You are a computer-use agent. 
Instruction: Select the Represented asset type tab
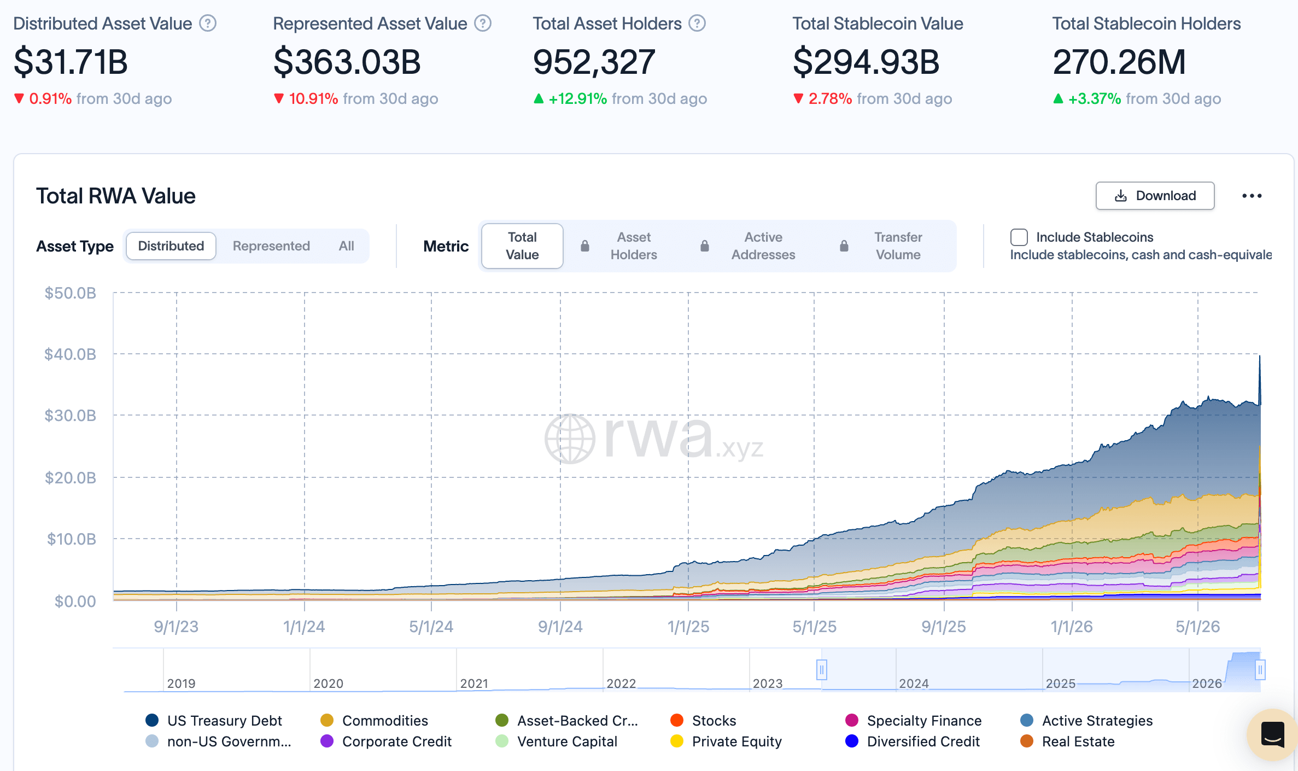click(x=271, y=246)
